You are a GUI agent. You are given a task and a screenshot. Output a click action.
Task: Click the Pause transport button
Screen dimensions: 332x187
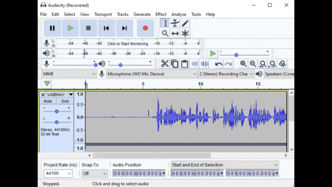click(x=52, y=28)
